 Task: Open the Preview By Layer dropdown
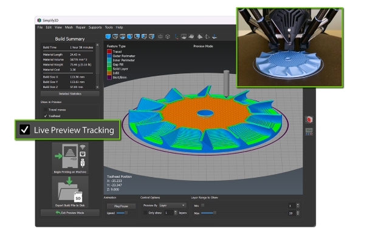point(172,206)
